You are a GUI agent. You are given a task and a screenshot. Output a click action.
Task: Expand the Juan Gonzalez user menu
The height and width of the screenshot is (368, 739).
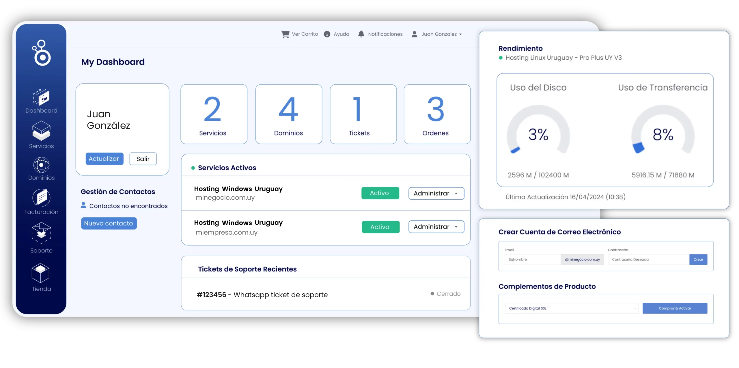coord(438,34)
